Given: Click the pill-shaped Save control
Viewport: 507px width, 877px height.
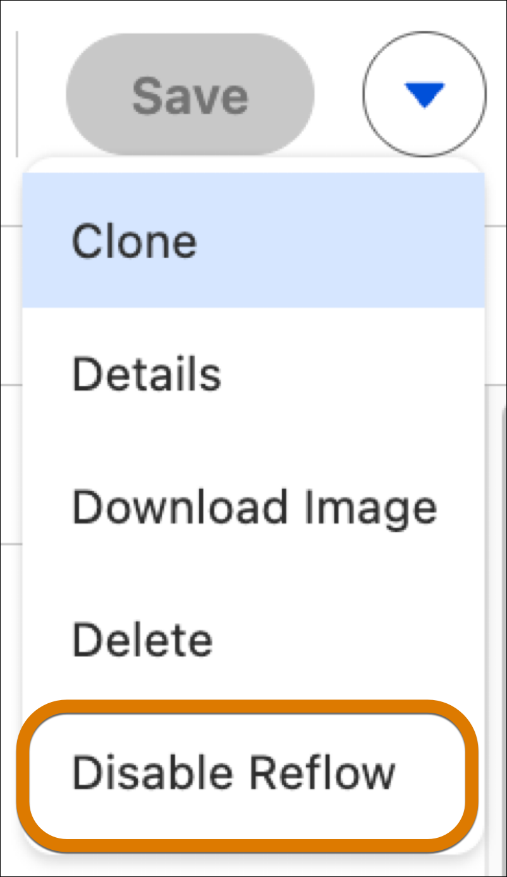Looking at the screenshot, I should 190,95.
